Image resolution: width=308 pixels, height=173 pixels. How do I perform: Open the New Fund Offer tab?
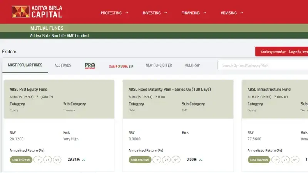click(x=159, y=65)
